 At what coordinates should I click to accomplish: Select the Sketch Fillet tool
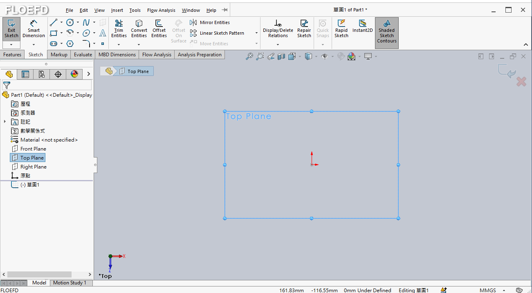[86, 44]
